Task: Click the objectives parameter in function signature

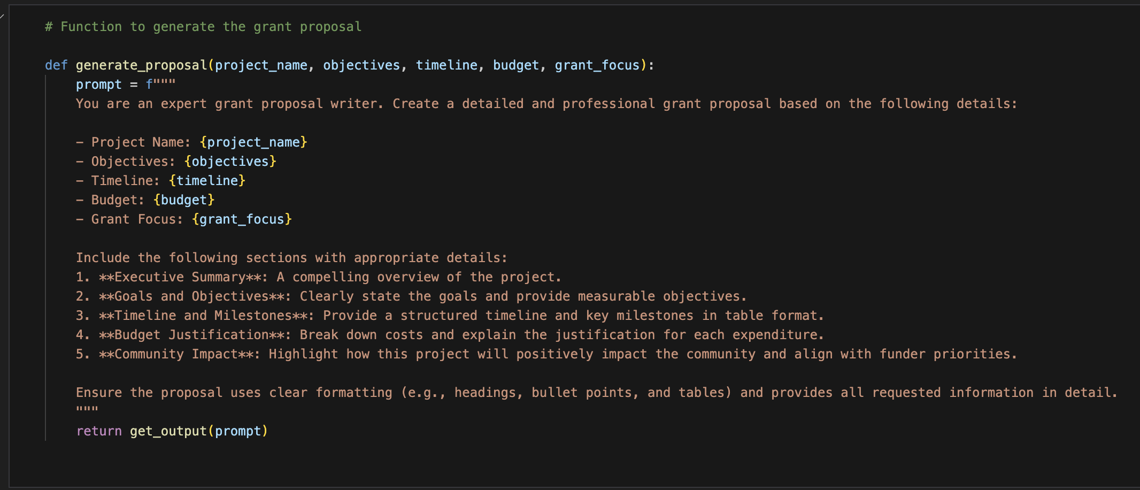Action: coord(361,65)
